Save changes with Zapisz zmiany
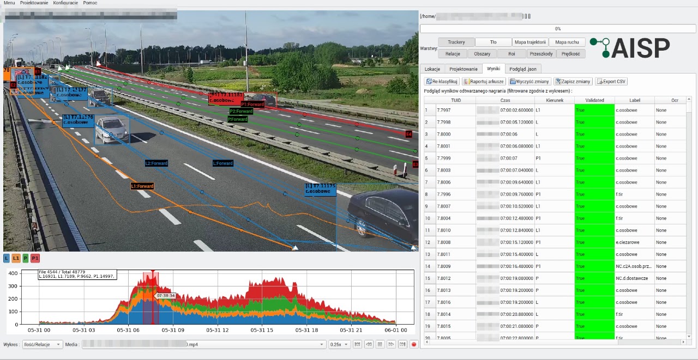Viewport: 698px width, 360px height. [573, 81]
